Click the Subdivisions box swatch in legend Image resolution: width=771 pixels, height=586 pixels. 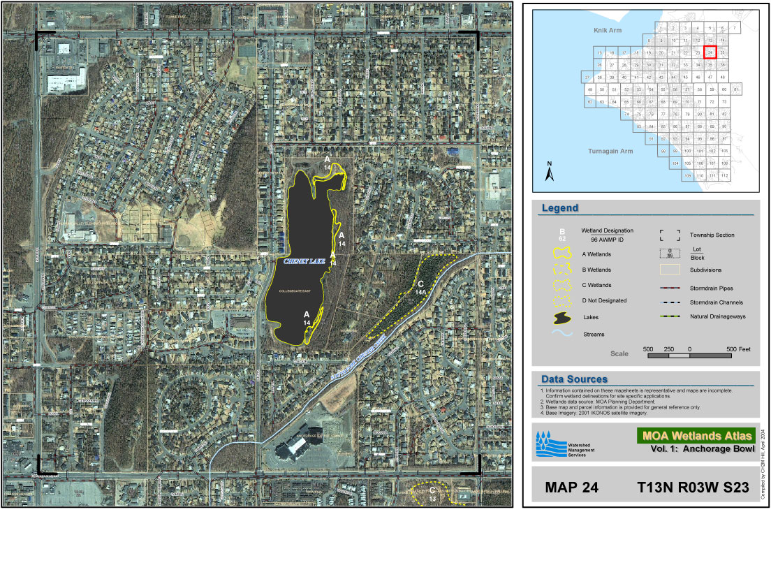[670, 270]
